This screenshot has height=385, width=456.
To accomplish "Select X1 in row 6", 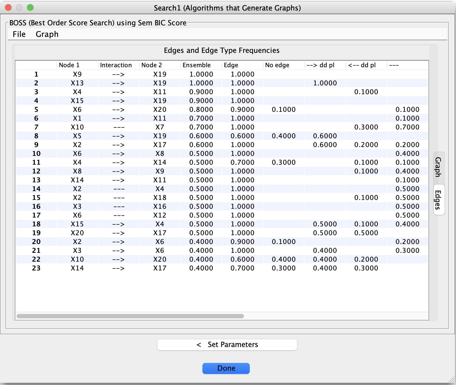I will (77, 118).
